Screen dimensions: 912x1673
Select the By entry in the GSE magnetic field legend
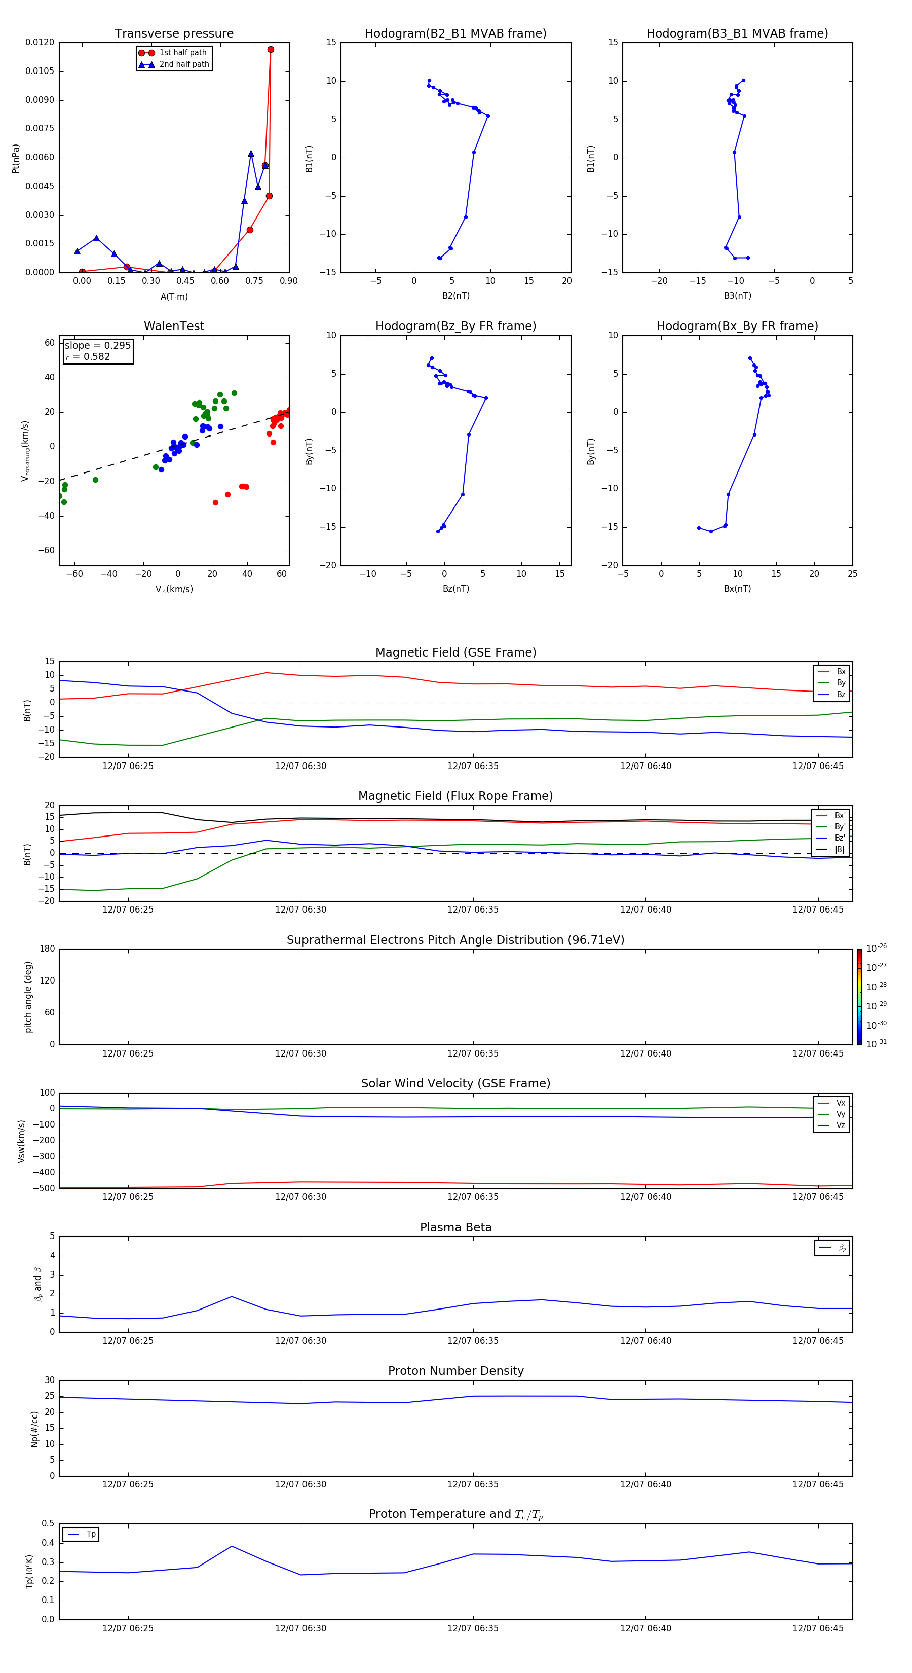831,682
